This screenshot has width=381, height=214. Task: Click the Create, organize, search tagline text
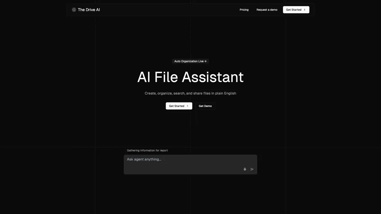(190, 93)
